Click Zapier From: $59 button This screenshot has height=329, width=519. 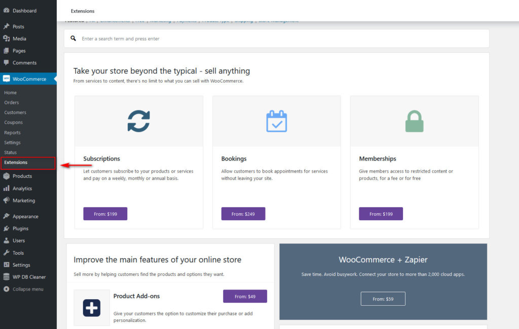click(x=383, y=299)
